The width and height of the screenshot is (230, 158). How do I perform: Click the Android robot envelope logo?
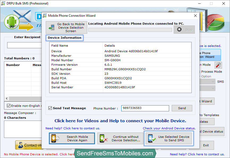[18, 20]
